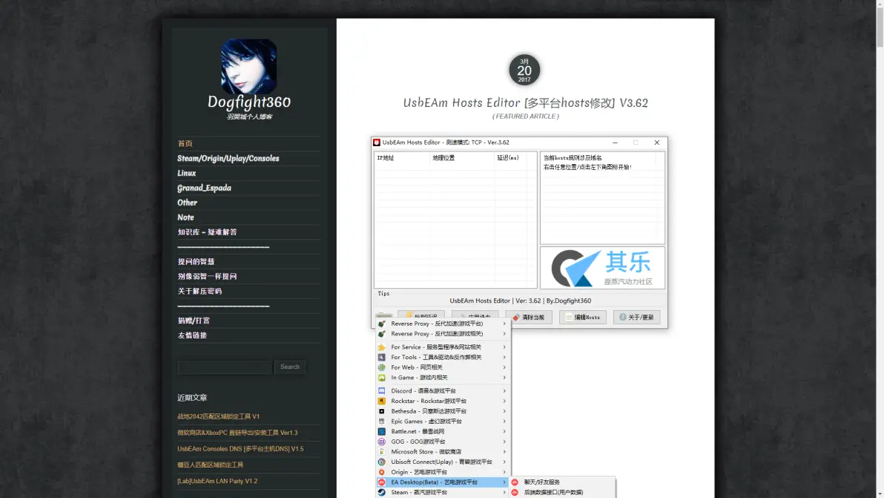Open the second Reverse Proxy (游戏相关) menu entry

pyautogui.click(x=443, y=334)
